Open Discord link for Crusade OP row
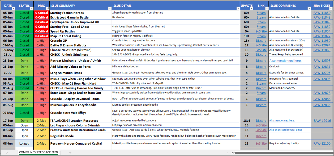This screenshot has height=156, width=334. coord(261,41)
